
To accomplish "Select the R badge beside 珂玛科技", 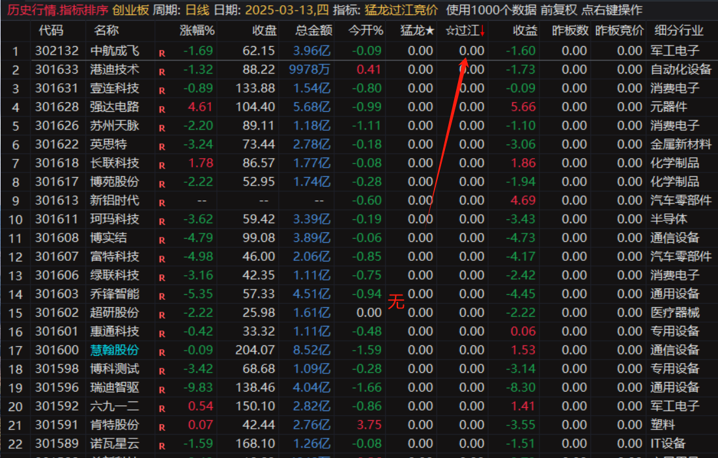I will pyautogui.click(x=162, y=221).
